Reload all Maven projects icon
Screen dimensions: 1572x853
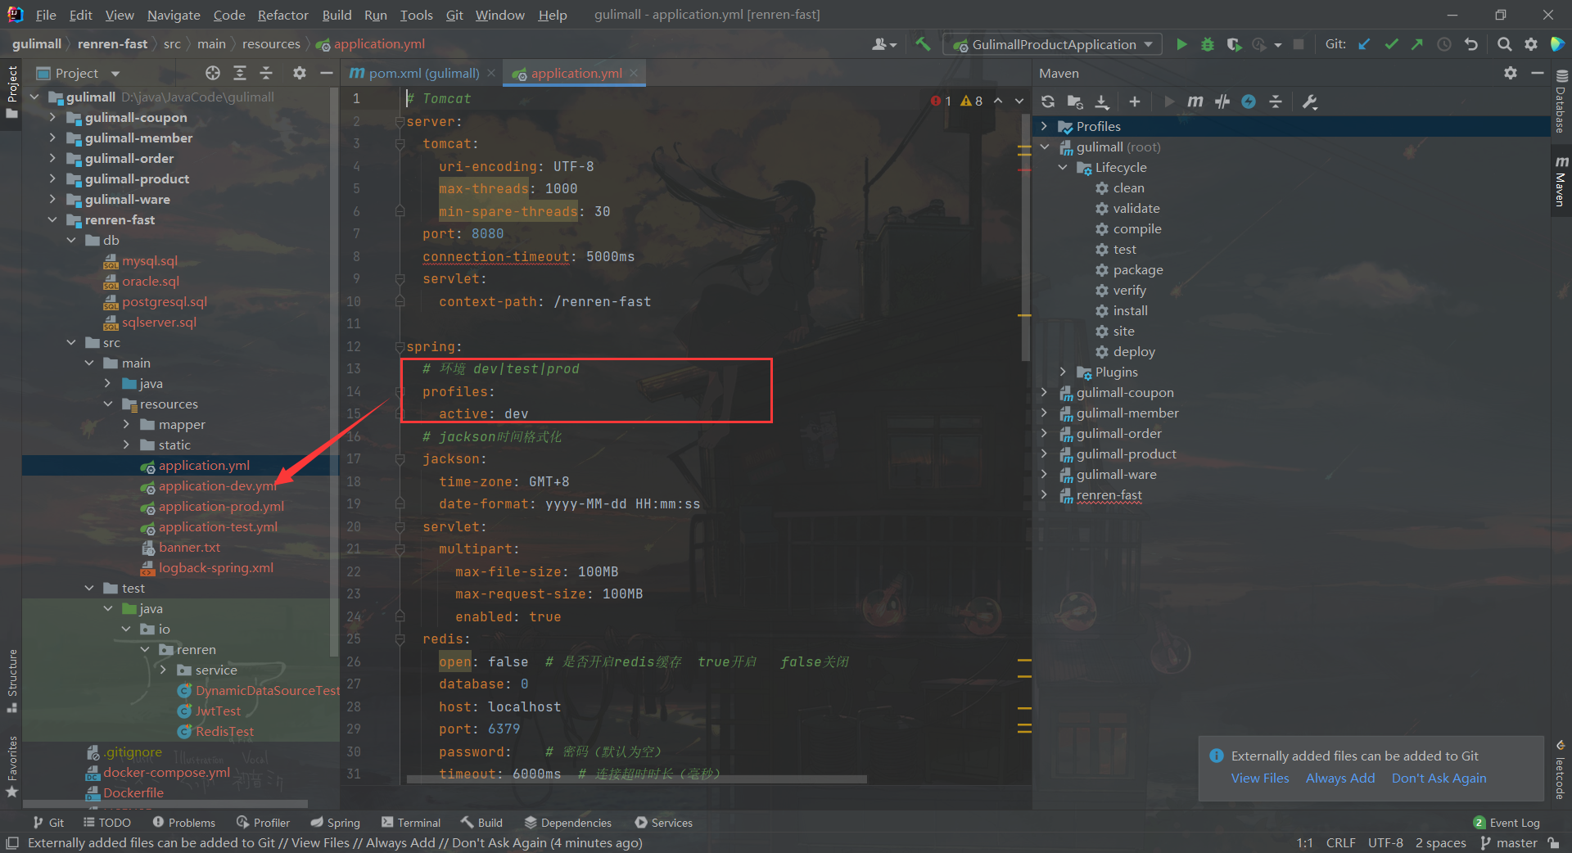pyautogui.click(x=1048, y=102)
